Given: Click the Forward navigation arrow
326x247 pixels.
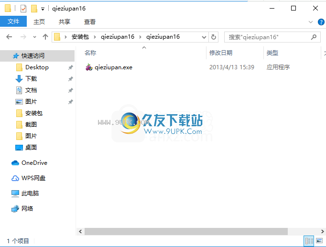Looking at the screenshot, I should pos(23,37).
